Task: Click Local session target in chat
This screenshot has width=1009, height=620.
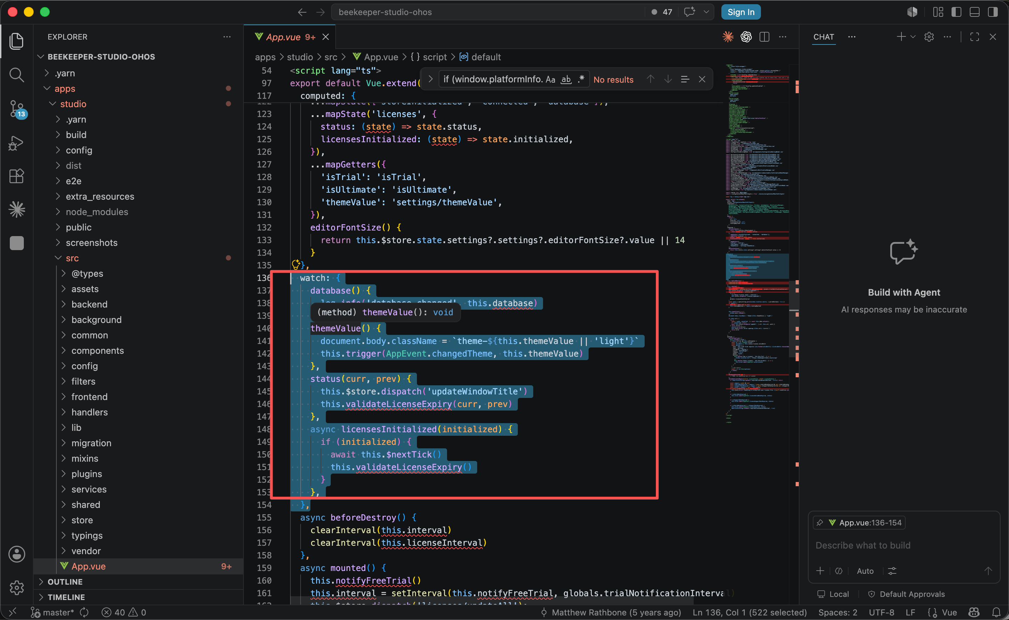Action: click(x=833, y=594)
